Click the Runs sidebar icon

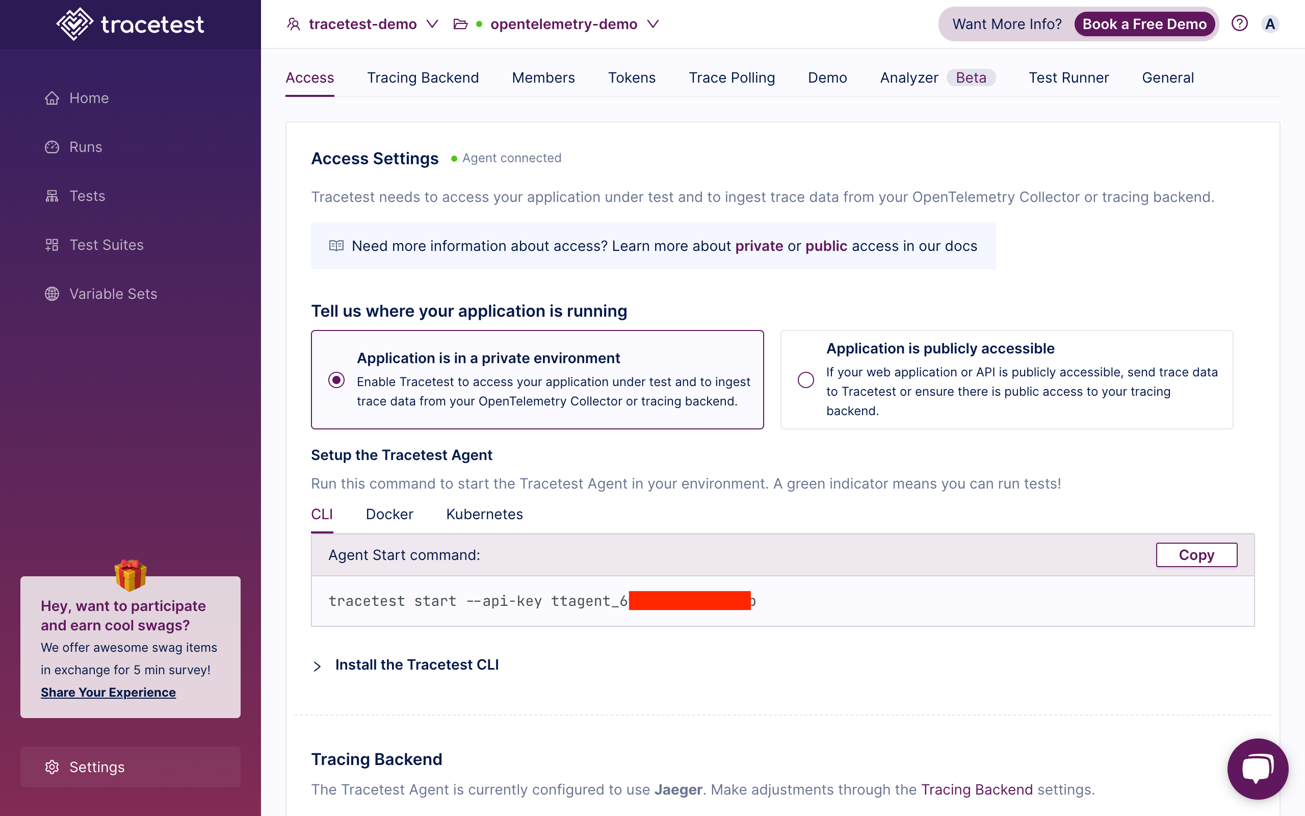tap(53, 146)
